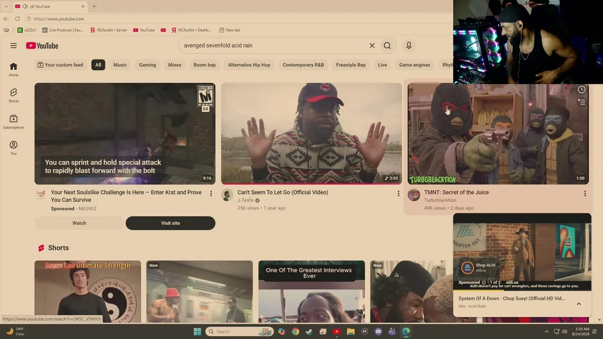Filter feed by Live chip

383,65
